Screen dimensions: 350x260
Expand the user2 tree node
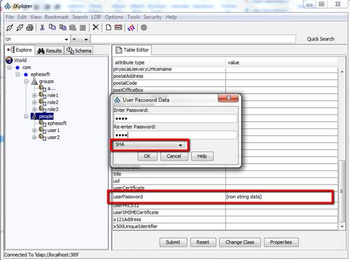click(x=34, y=137)
